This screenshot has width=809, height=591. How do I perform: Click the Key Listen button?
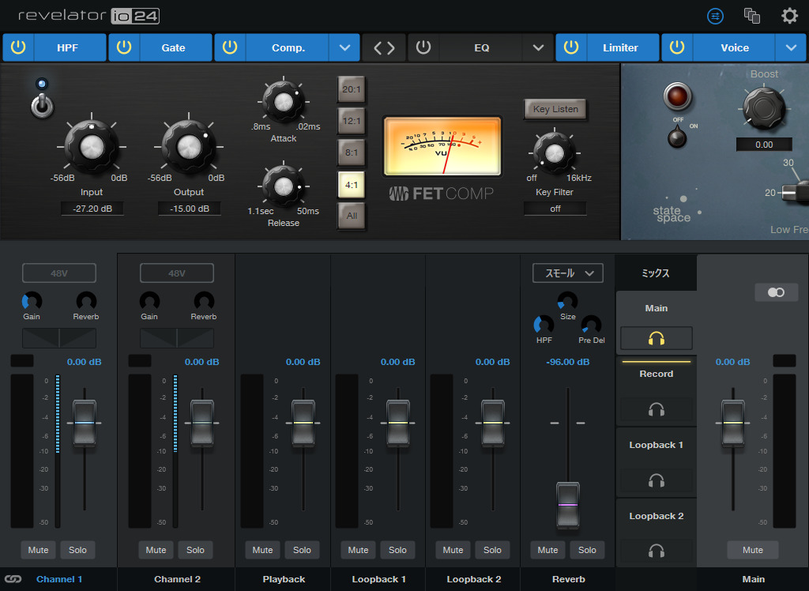(555, 109)
